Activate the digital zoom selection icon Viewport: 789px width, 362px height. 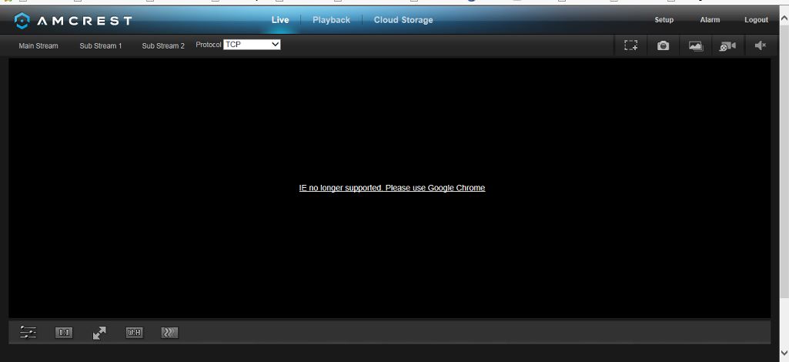(630, 45)
